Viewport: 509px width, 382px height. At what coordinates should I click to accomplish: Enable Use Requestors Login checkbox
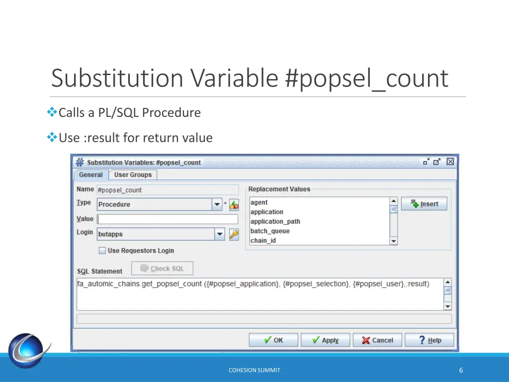[102, 251]
